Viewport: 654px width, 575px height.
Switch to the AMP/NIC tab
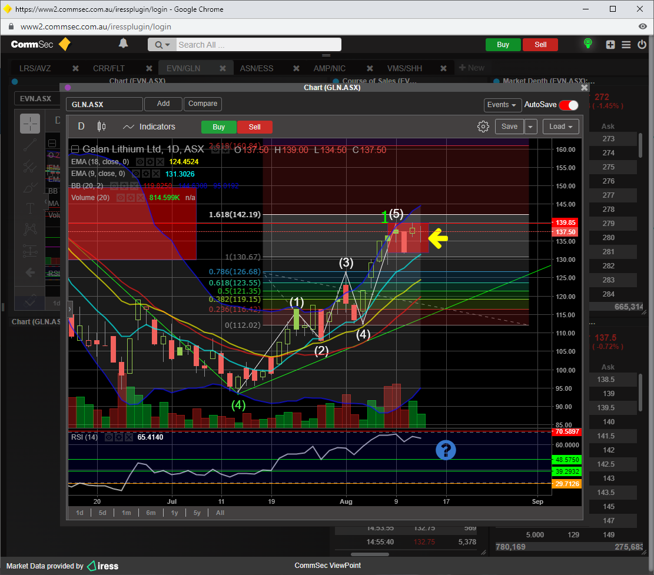[330, 68]
